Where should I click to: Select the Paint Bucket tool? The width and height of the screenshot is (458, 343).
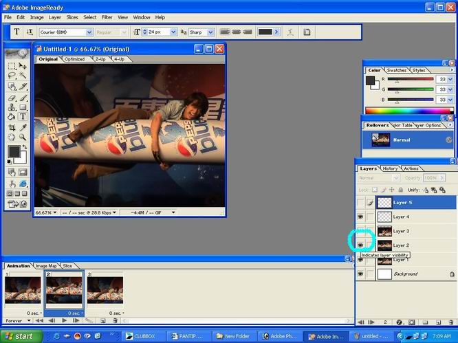point(12,116)
